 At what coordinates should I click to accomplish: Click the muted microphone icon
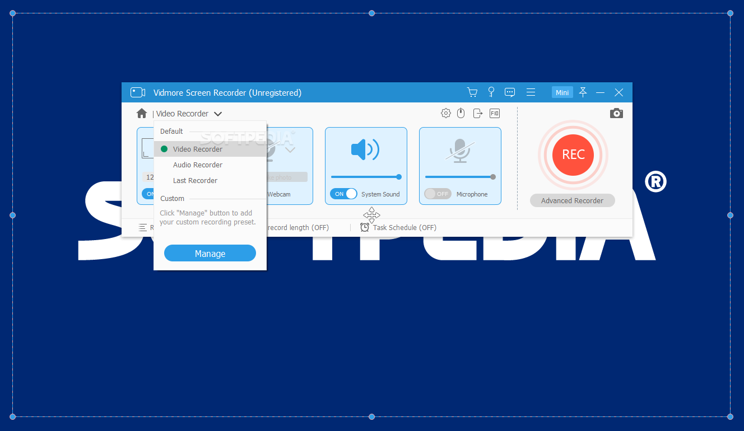point(460,151)
